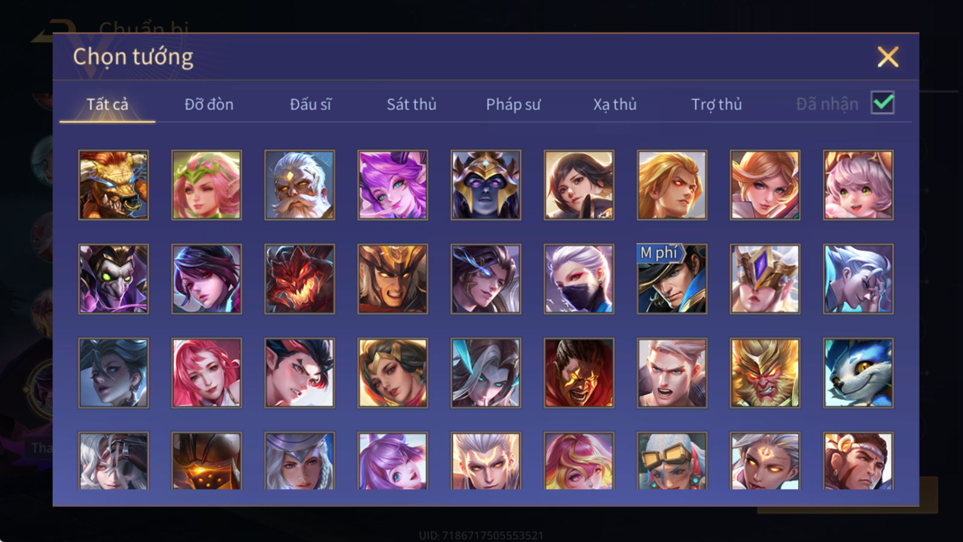The height and width of the screenshot is (542, 963).
Task: Switch to the 'Đỡ đòn' tab
Action: (x=209, y=104)
